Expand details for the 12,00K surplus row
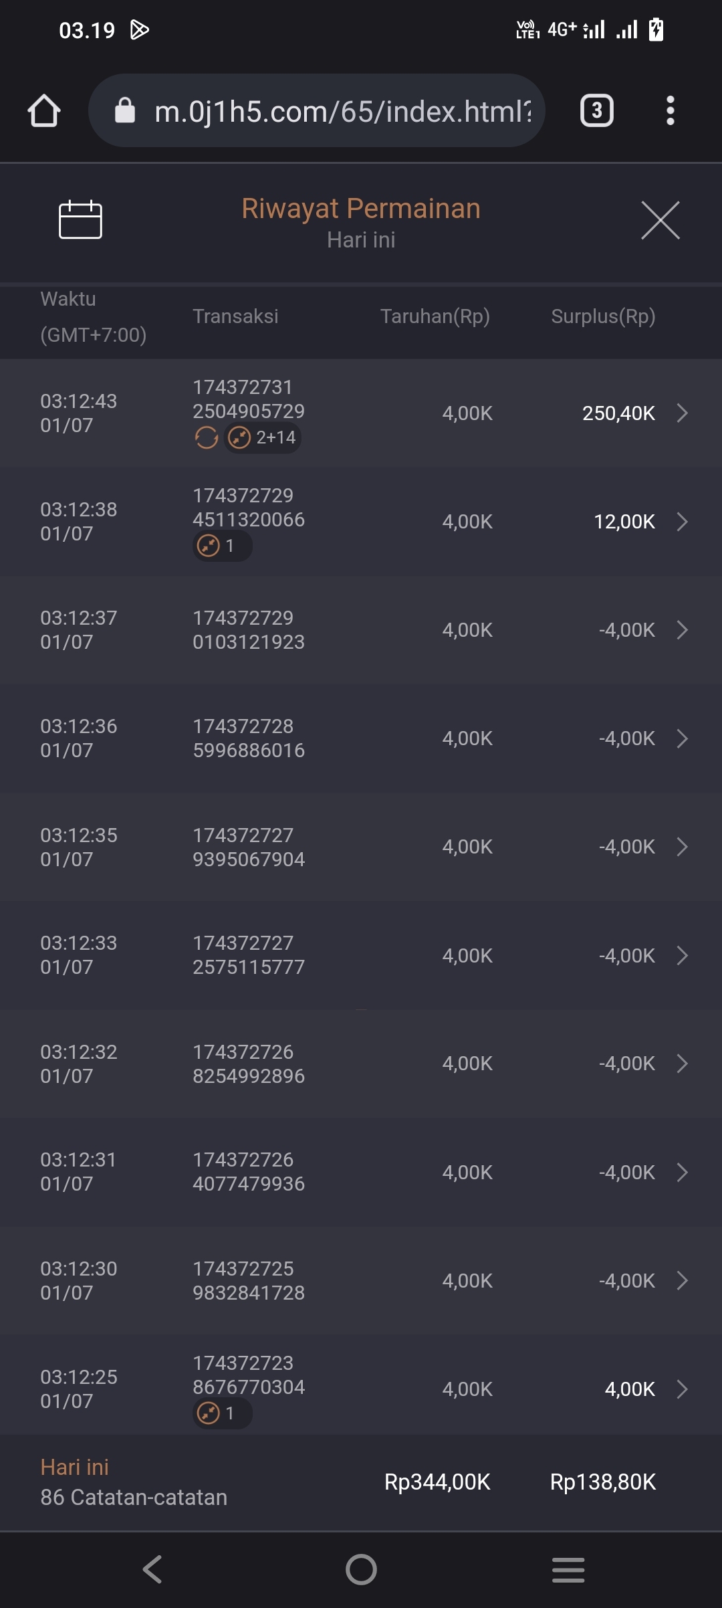 tap(682, 522)
